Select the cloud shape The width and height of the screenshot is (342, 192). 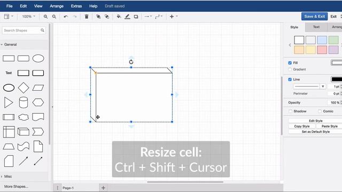click(x=24, y=117)
